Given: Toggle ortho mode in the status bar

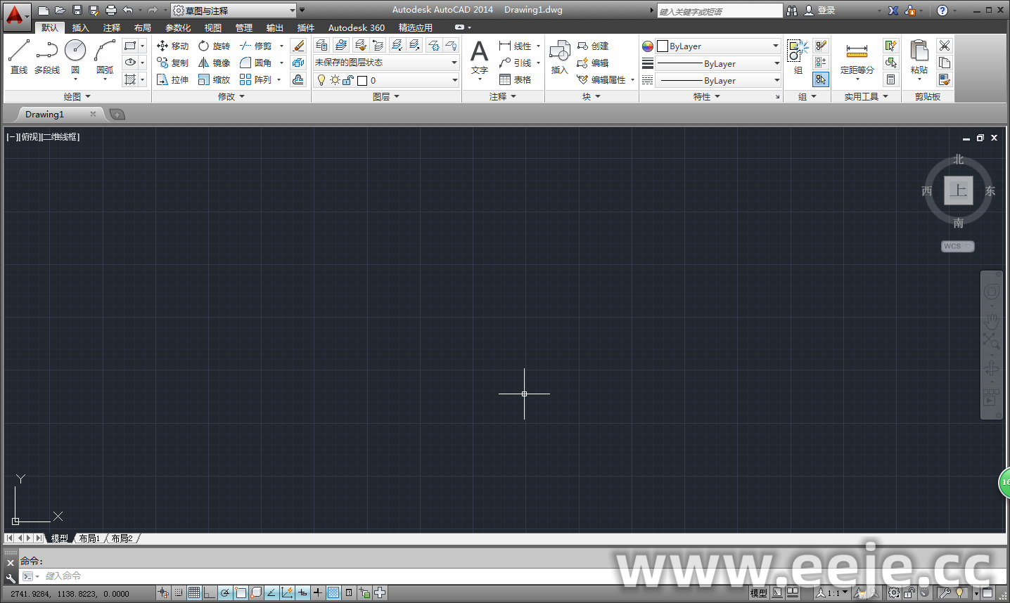Looking at the screenshot, I should pyautogui.click(x=210, y=593).
